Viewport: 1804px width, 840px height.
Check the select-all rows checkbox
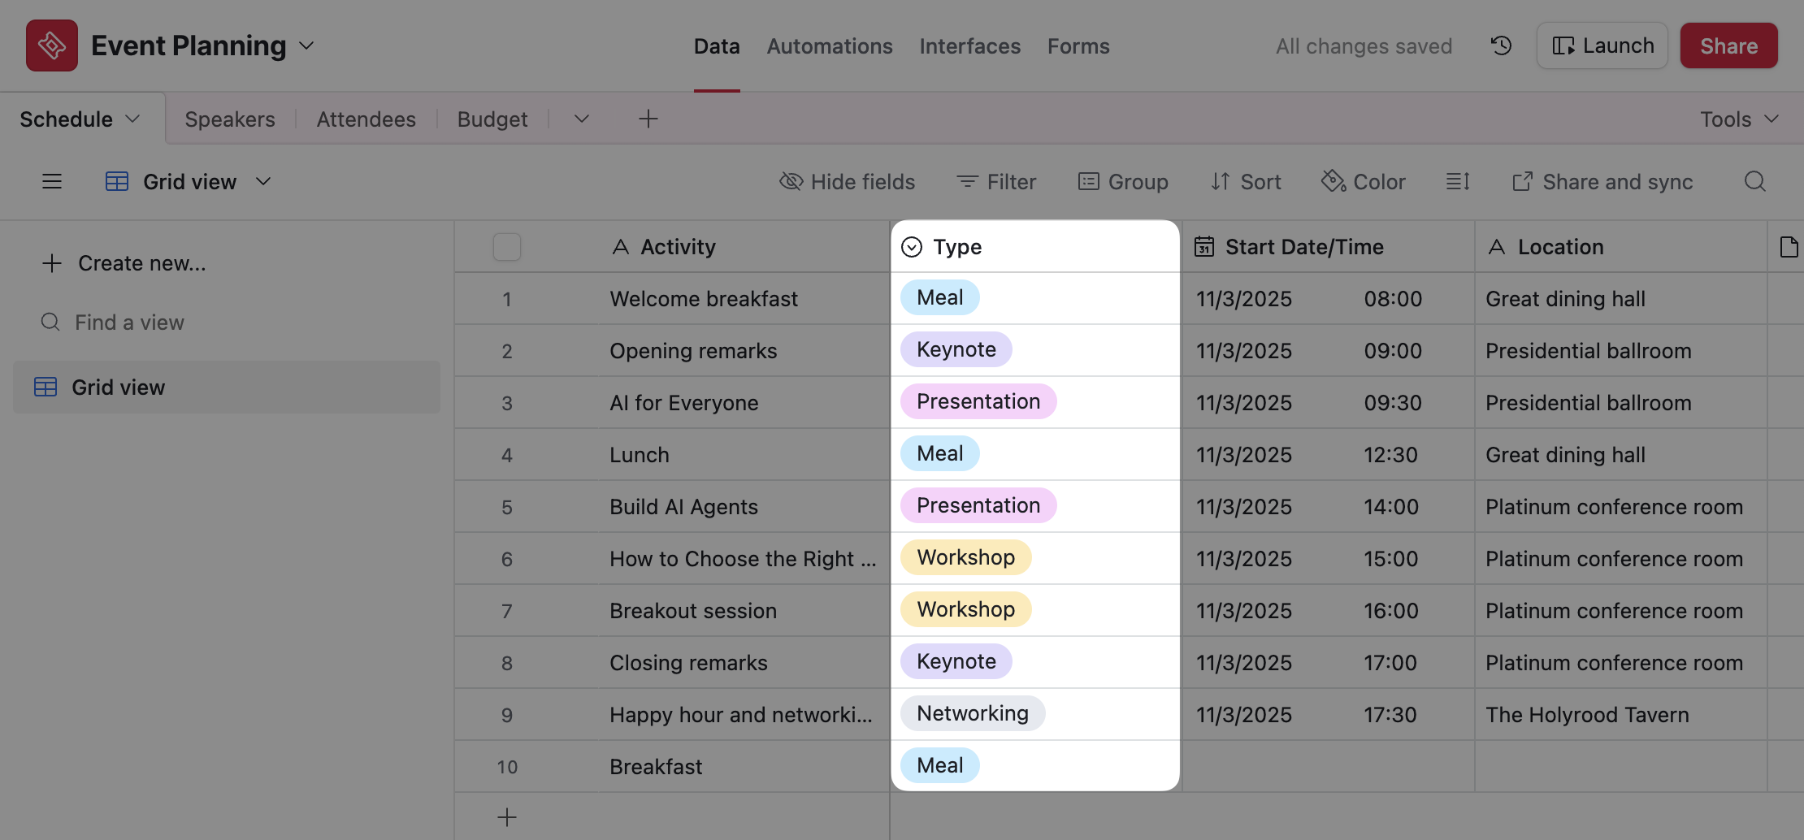pos(507,247)
